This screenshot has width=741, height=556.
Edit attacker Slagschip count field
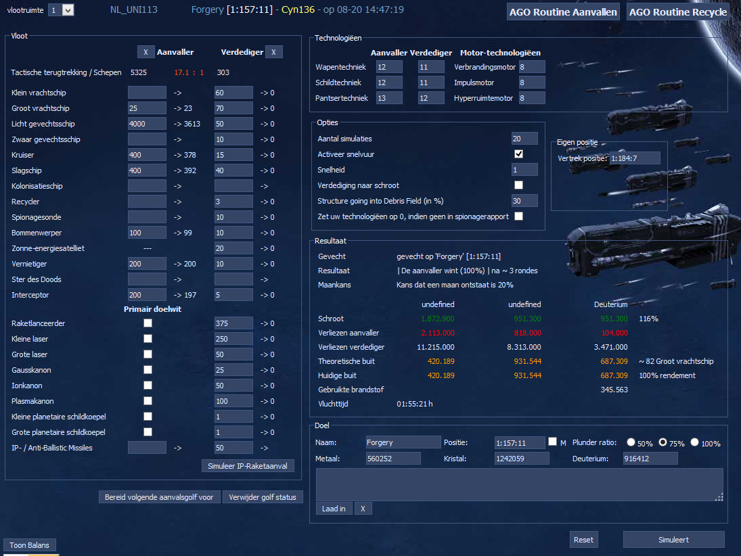(x=147, y=170)
